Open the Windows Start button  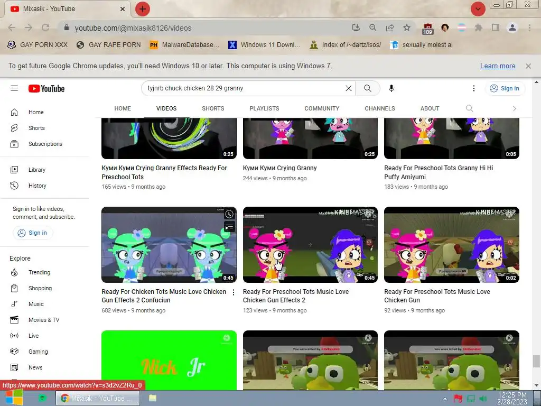coord(14,398)
